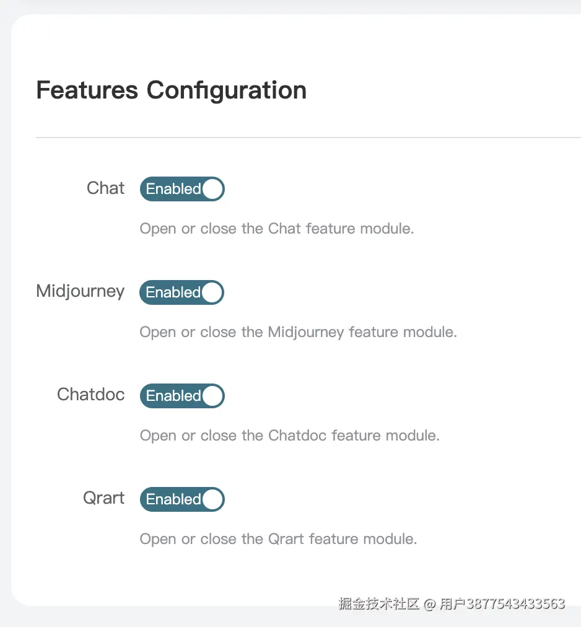Click the "Chatdoc" field label

click(x=91, y=395)
